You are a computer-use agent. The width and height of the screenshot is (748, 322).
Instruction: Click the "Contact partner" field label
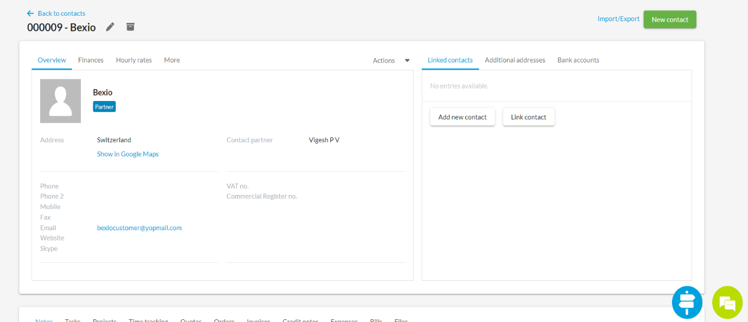(250, 140)
